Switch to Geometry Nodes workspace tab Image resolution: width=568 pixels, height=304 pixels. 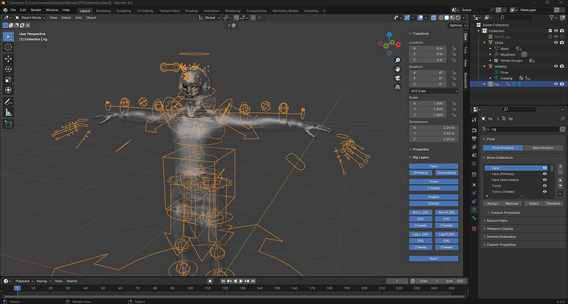pyautogui.click(x=285, y=11)
